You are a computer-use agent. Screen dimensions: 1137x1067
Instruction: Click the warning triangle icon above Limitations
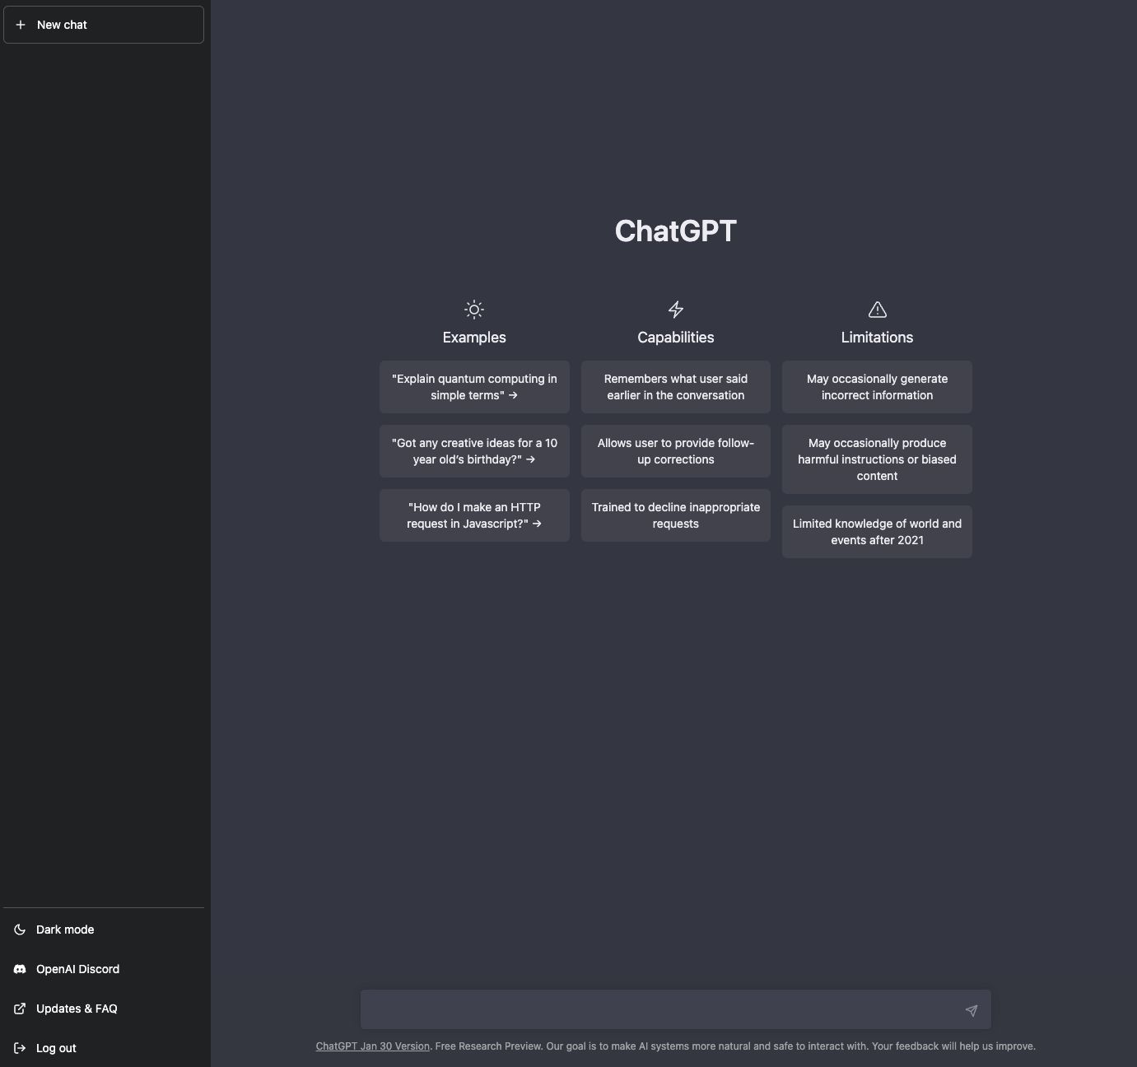pyautogui.click(x=878, y=310)
